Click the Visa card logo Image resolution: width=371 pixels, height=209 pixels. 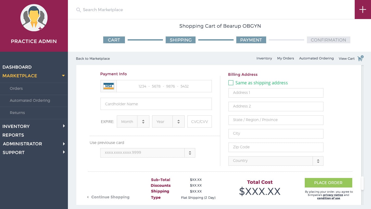pos(109,86)
